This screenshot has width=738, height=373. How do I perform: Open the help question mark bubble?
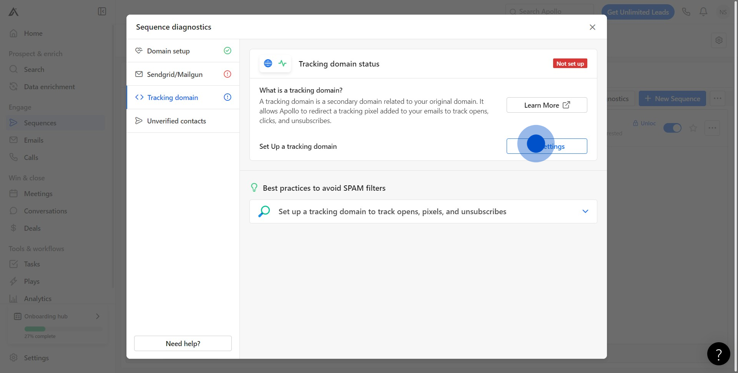point(718,354)
